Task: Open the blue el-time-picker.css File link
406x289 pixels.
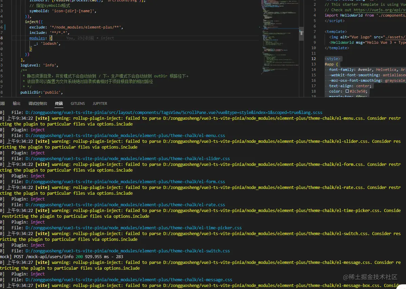Action: (133, 228)
